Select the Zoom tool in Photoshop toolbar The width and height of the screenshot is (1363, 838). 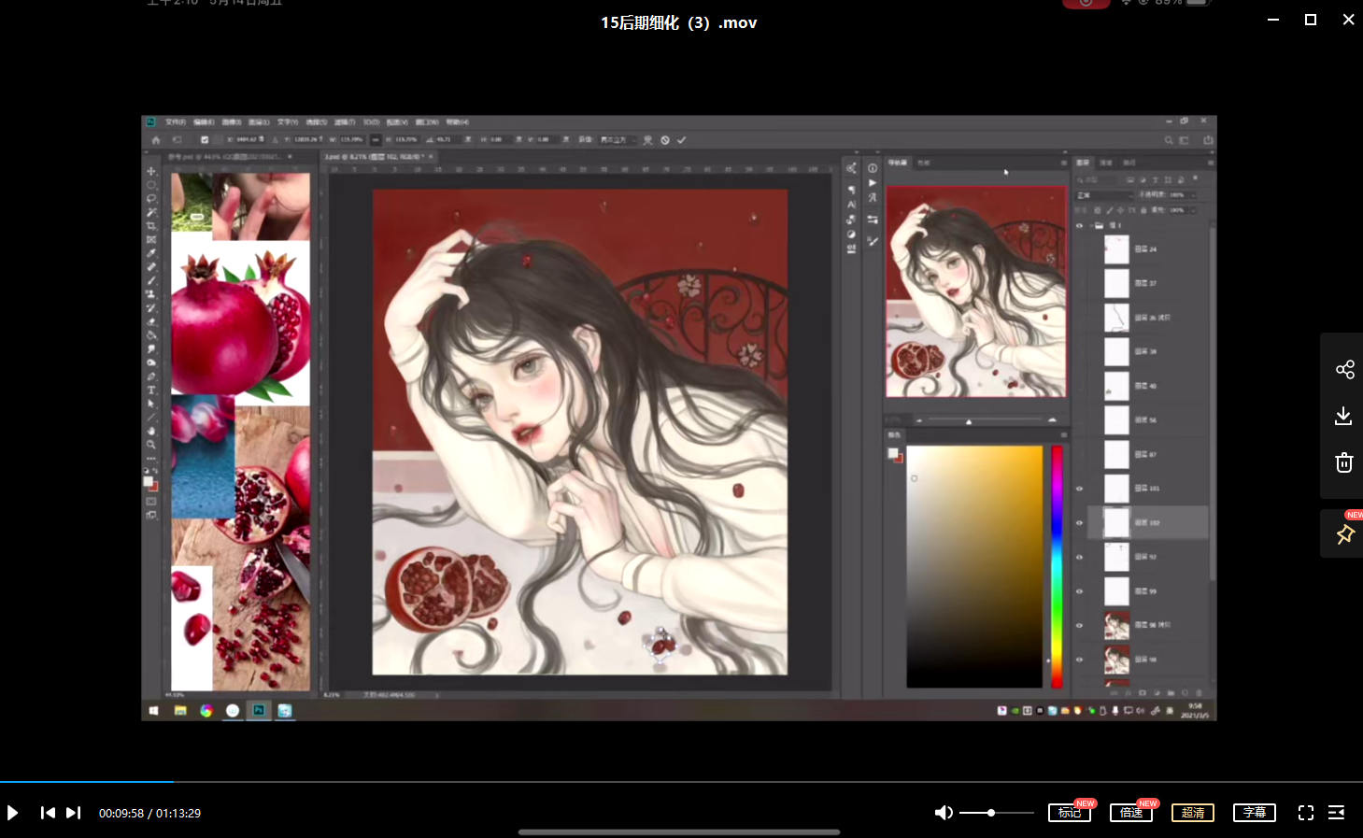pos(151,445)
